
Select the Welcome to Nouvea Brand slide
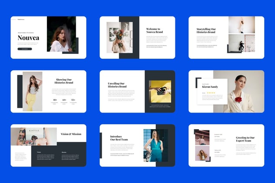pos(137,37)
